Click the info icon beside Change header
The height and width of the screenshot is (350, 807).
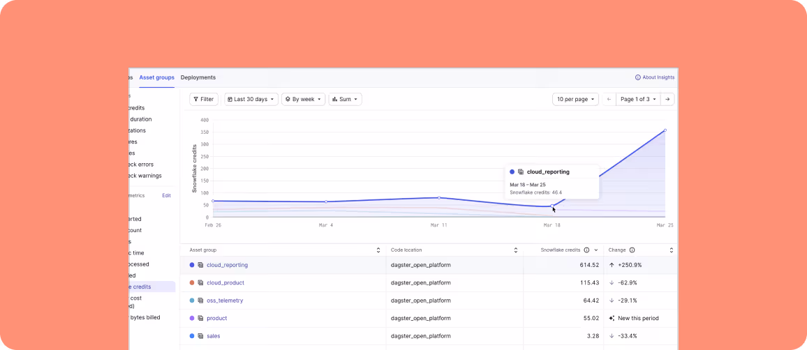click(x=632, y=250)
